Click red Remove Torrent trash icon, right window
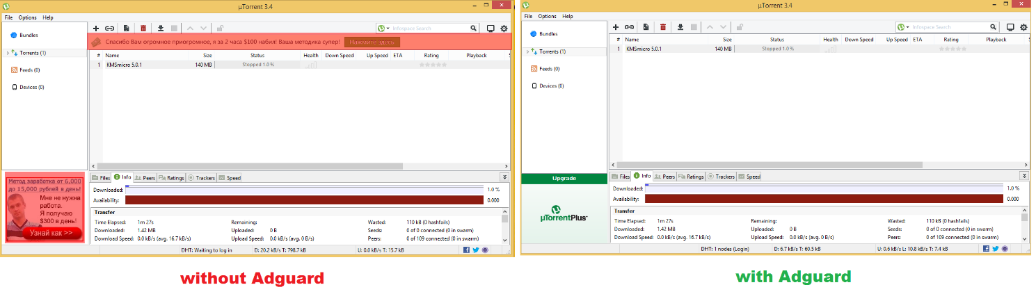 pos(663,27)
